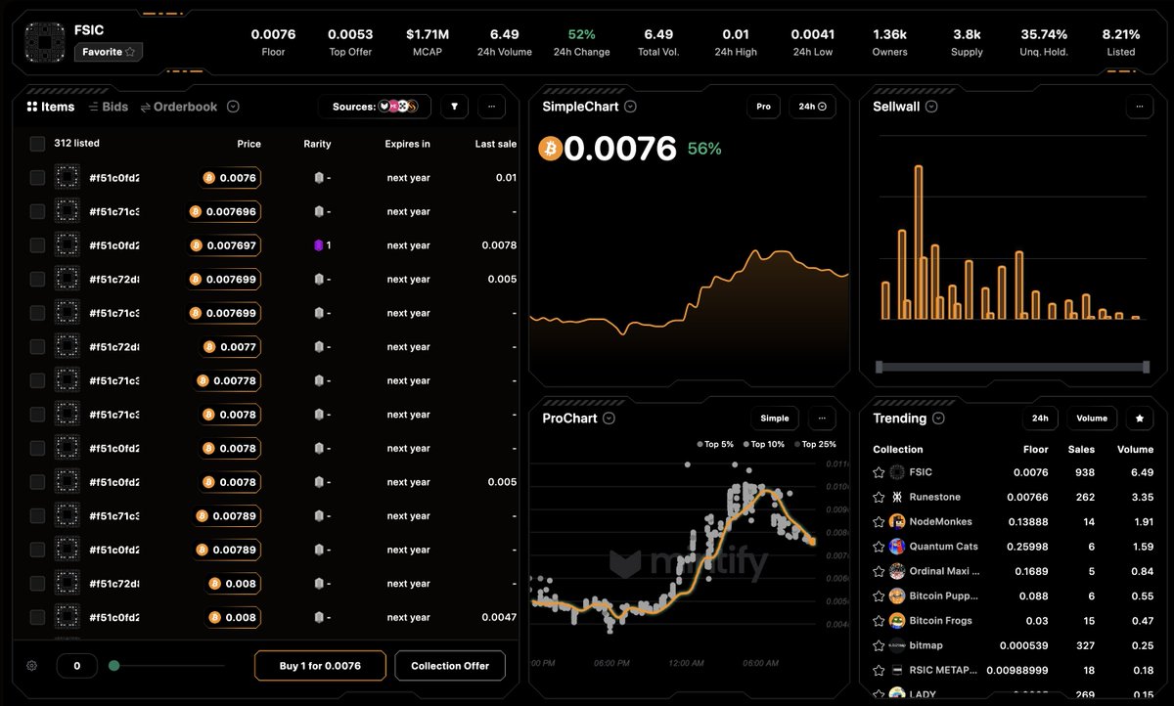Click the Top 5% legend dot in ProChart
The height and width of the screenshot is (706, 1174).
(700, 444)
